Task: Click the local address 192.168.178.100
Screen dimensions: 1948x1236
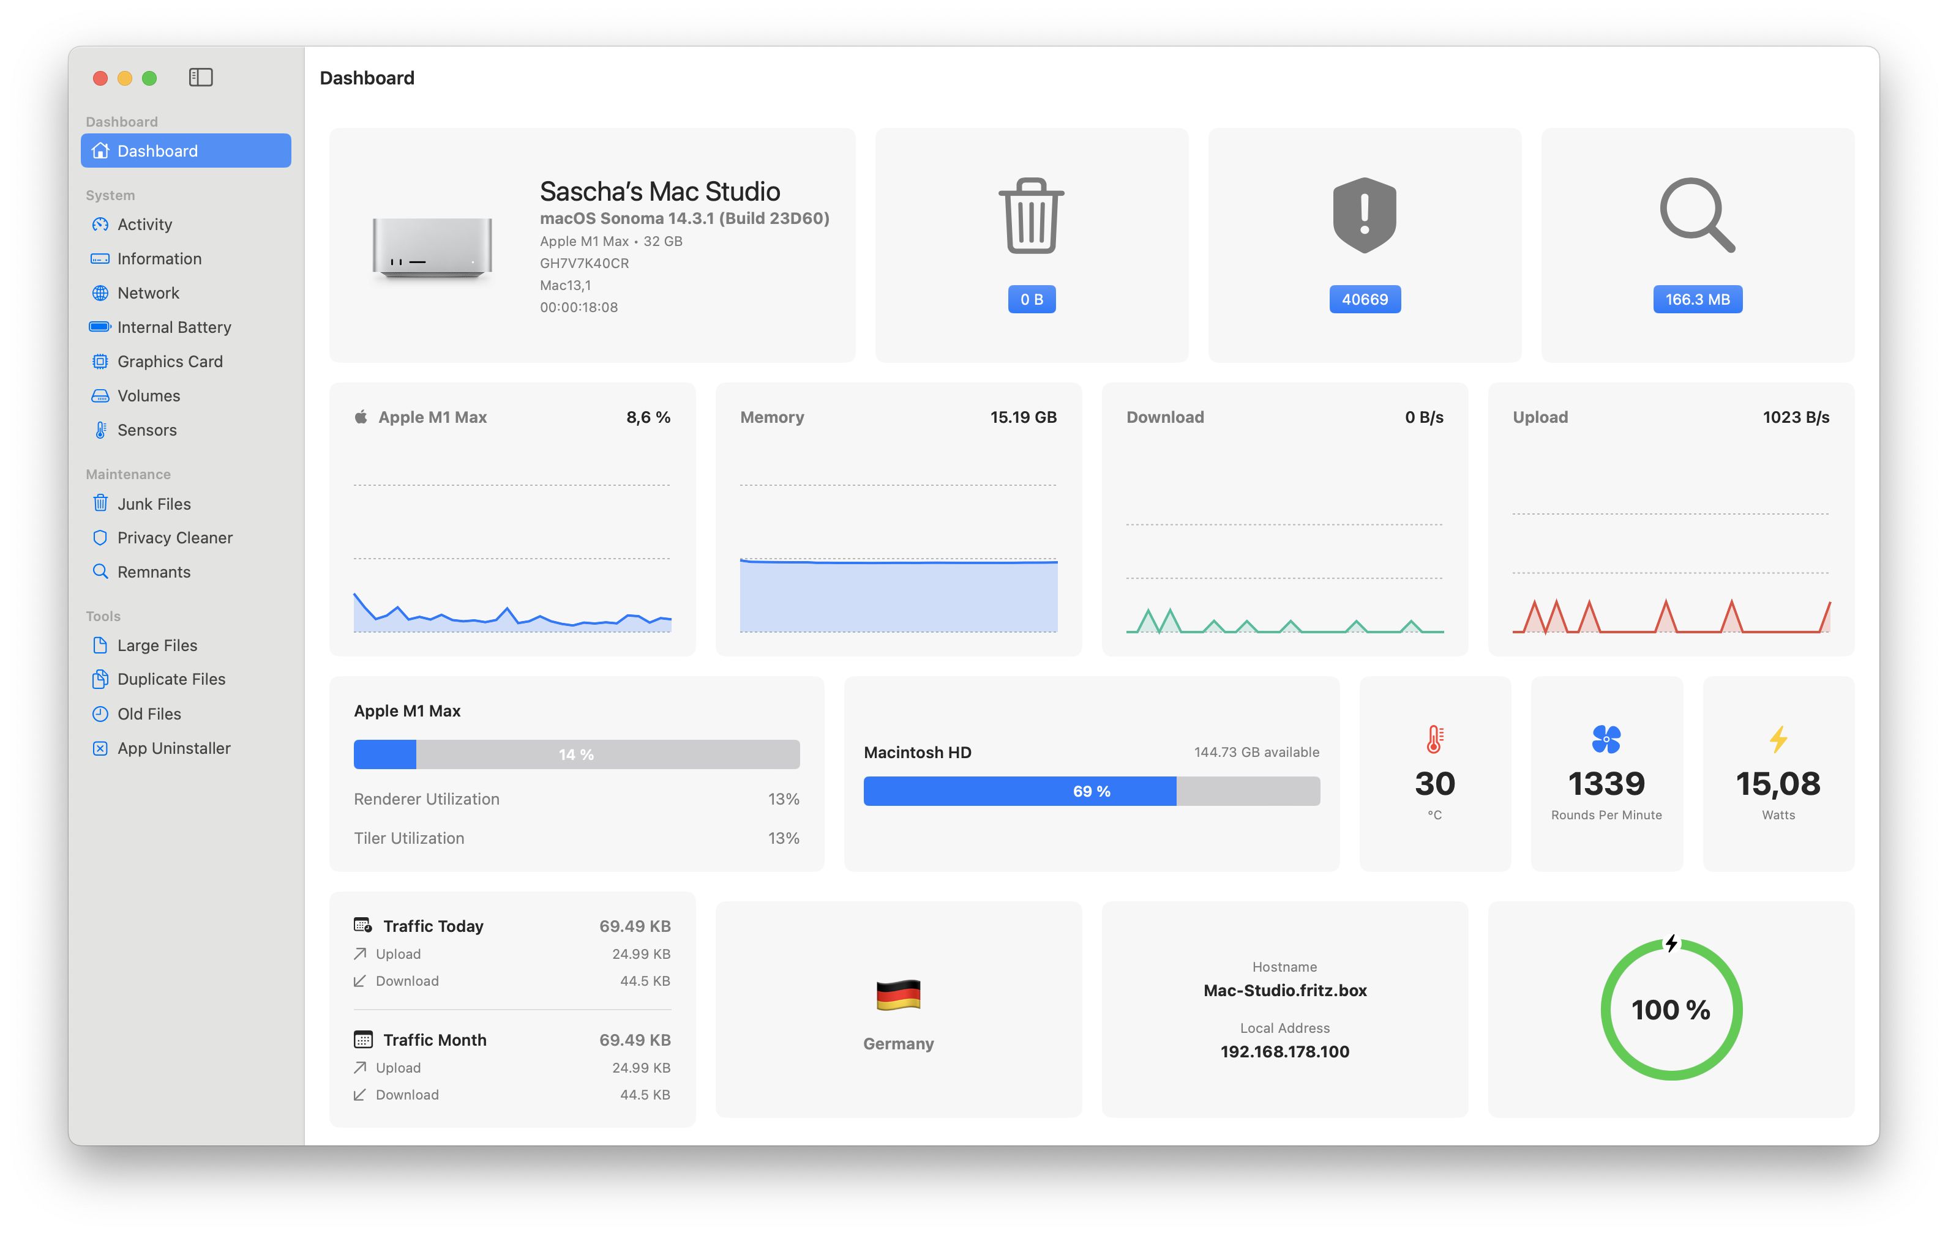Action: pos(1284,1052)
